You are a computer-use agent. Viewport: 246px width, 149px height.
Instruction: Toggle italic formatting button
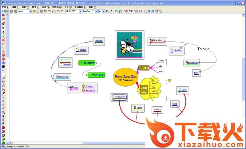point(111,11)
